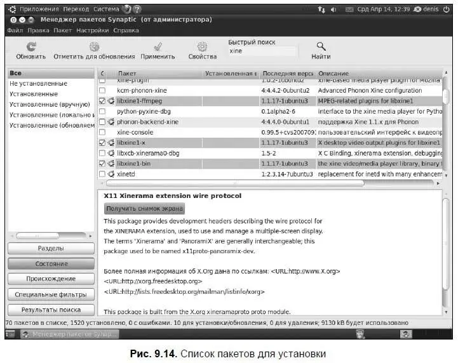Click the network connection indicator icon
The height and width of the screenshot is (363, 458).
[x=321, y=10]
